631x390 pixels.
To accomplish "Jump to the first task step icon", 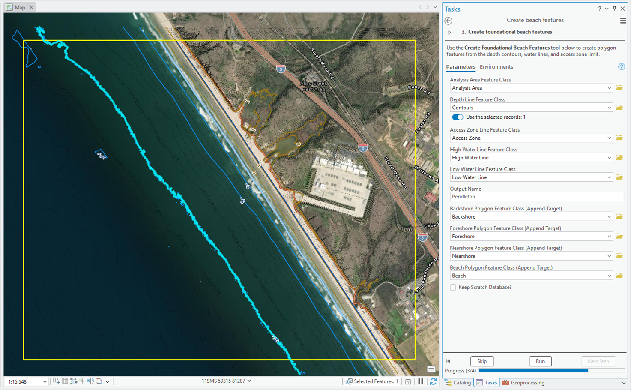I will [448, 361].
